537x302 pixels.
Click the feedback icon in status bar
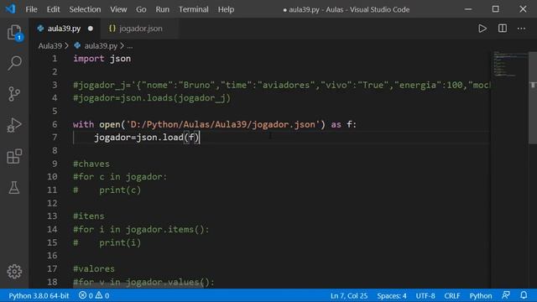[x=506, y=295]
